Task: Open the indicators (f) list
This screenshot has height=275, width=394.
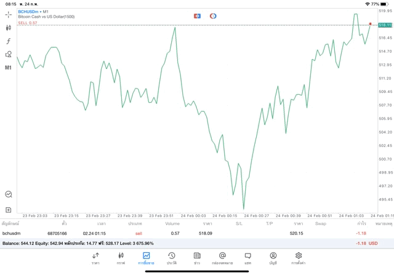Action: tap(8, 41)
